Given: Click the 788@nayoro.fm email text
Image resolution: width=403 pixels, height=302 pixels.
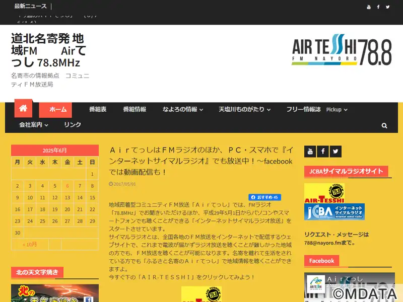Looking at the screenshot, I should coord(322,243).
